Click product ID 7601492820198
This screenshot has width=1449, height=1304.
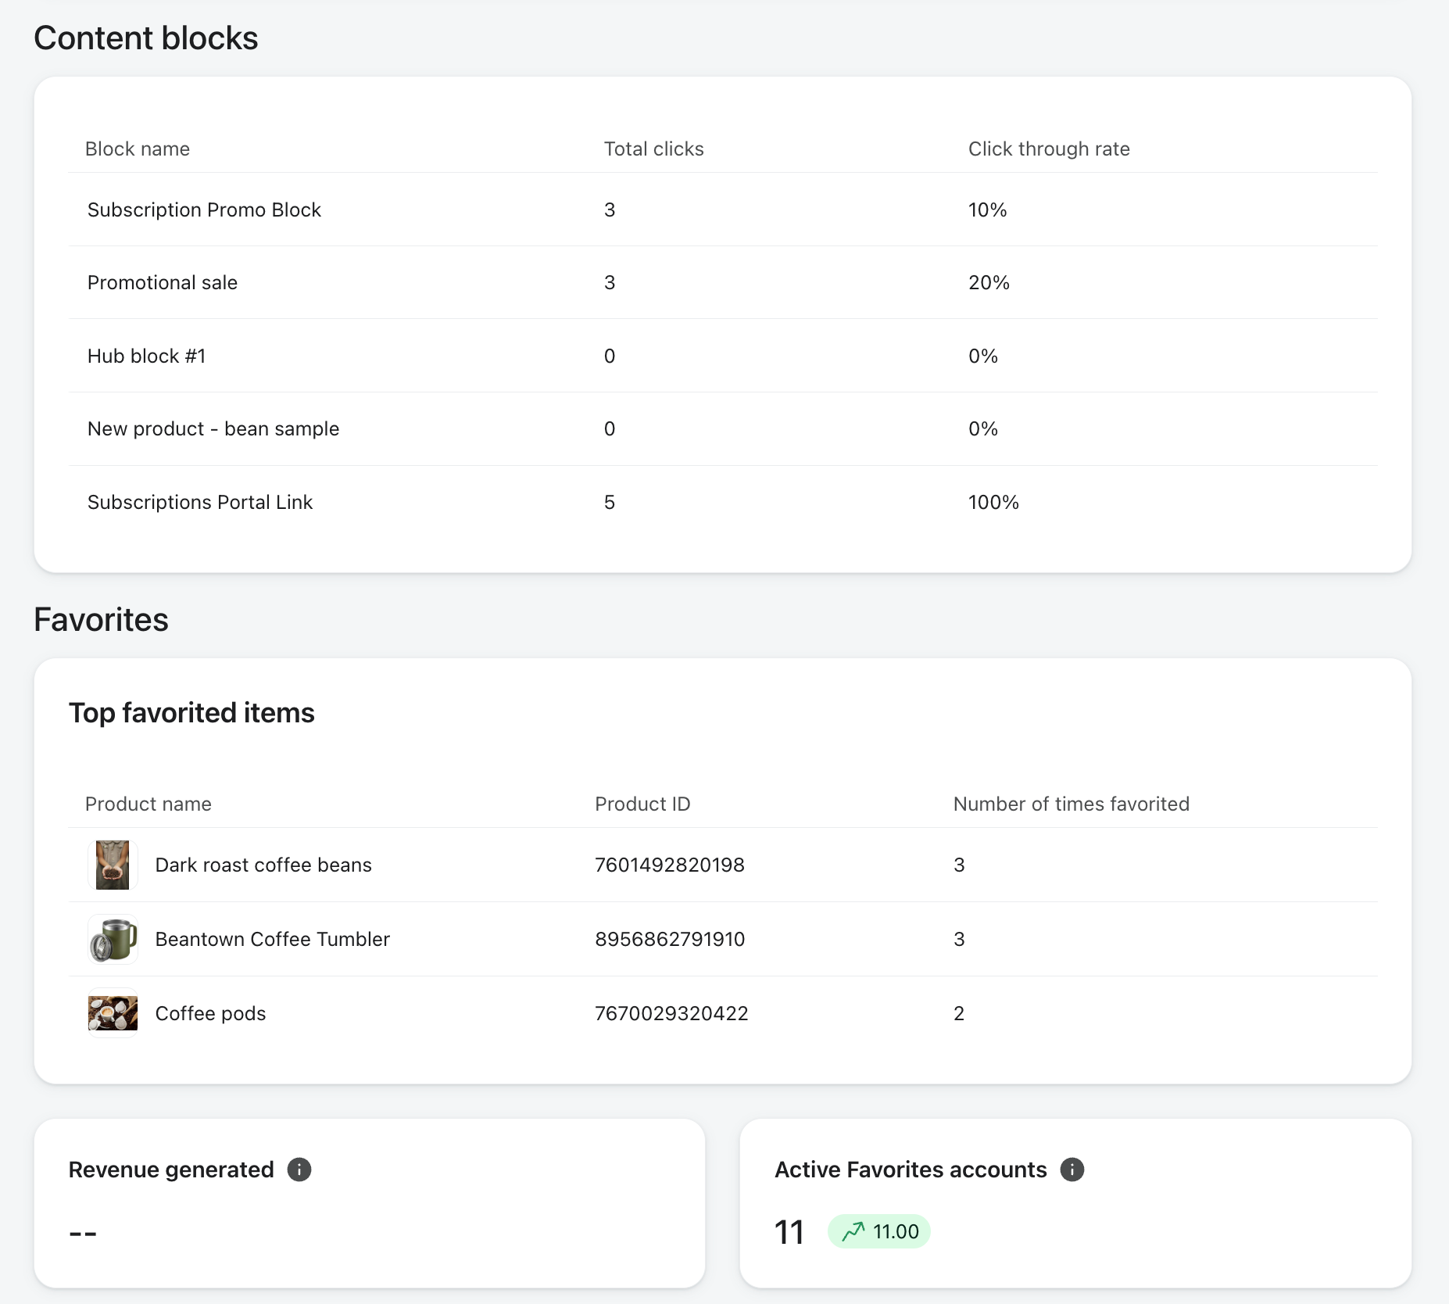tap(670, 865)
